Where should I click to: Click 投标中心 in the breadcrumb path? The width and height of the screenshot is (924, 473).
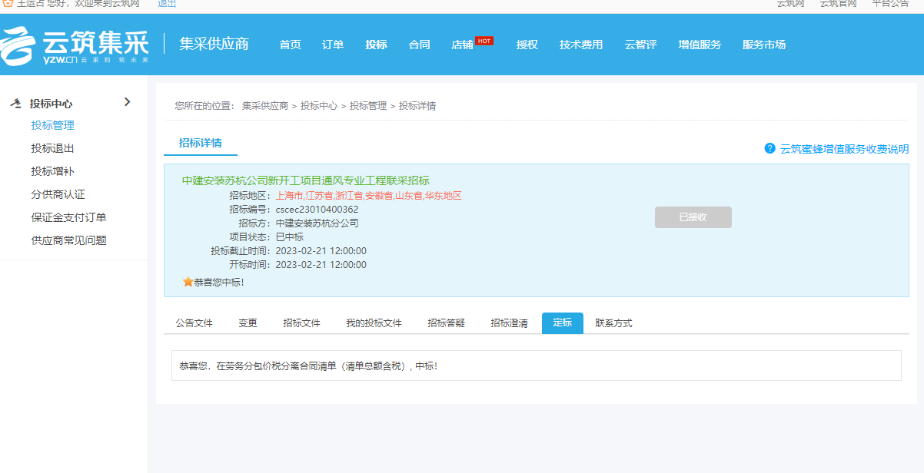[318, 106]
